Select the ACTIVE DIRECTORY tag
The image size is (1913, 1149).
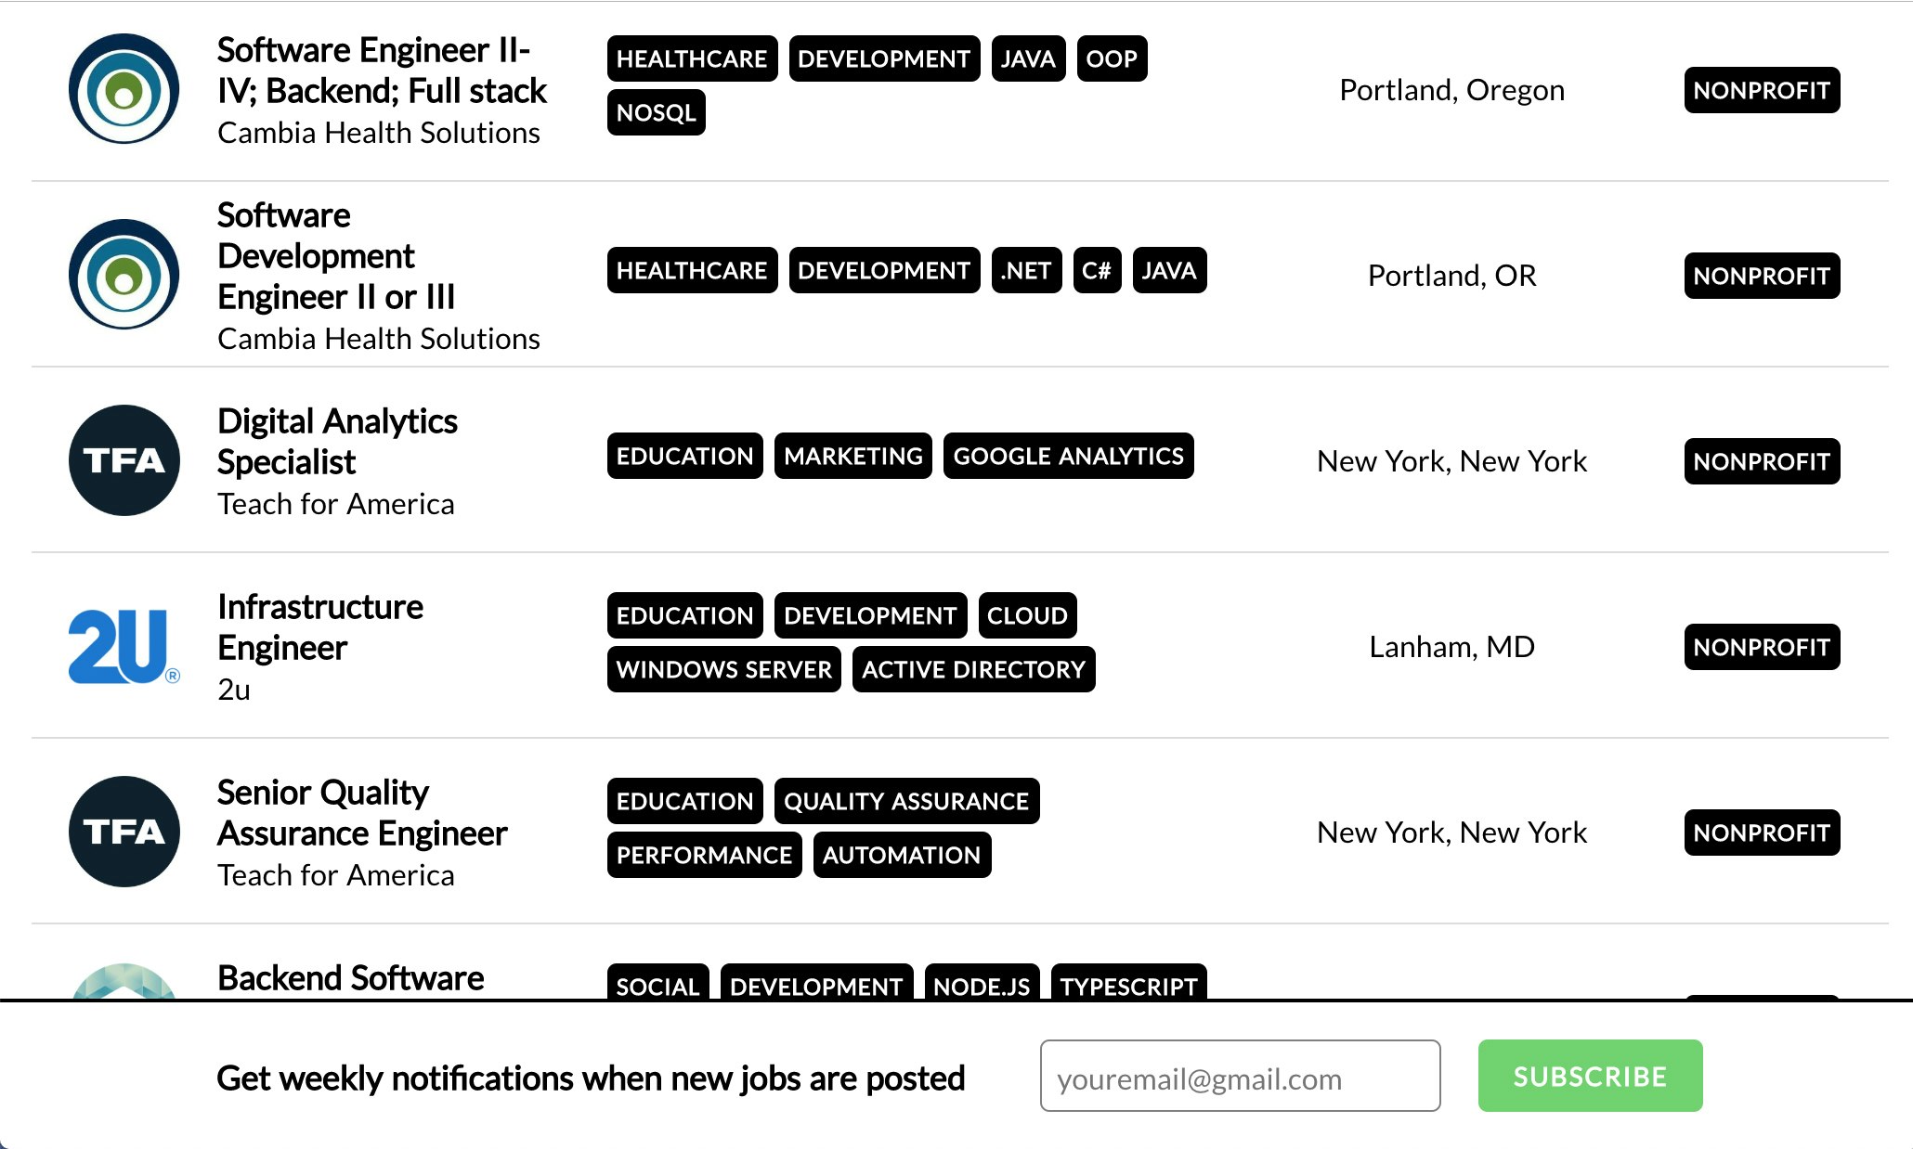click(973, 669)
